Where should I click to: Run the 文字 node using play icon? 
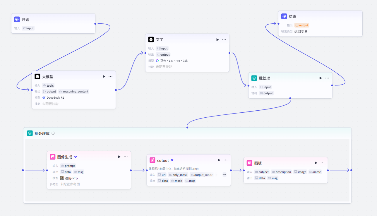tap(217, 40)
